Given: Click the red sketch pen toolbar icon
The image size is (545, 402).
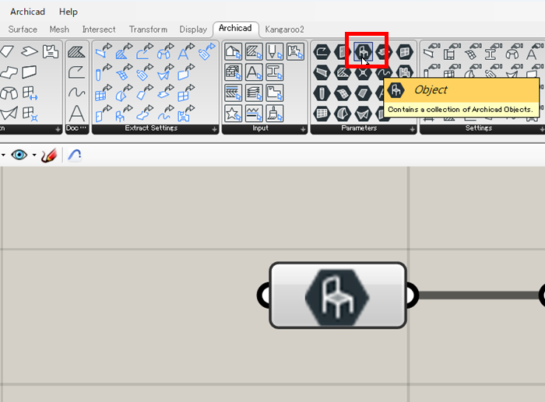Looking at the screenshot, I should (x=48, y=156).
